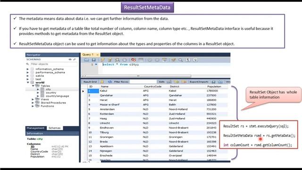Click in the Filter Rows field
Screen dimensions: 302x170
pyautogui.click(x=143, y=82)
